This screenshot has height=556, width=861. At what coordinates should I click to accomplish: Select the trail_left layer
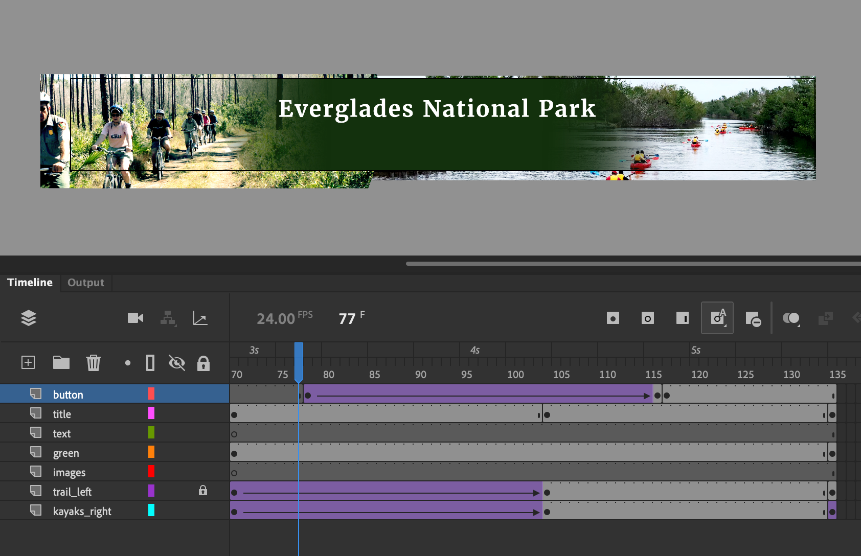point(115,491)
